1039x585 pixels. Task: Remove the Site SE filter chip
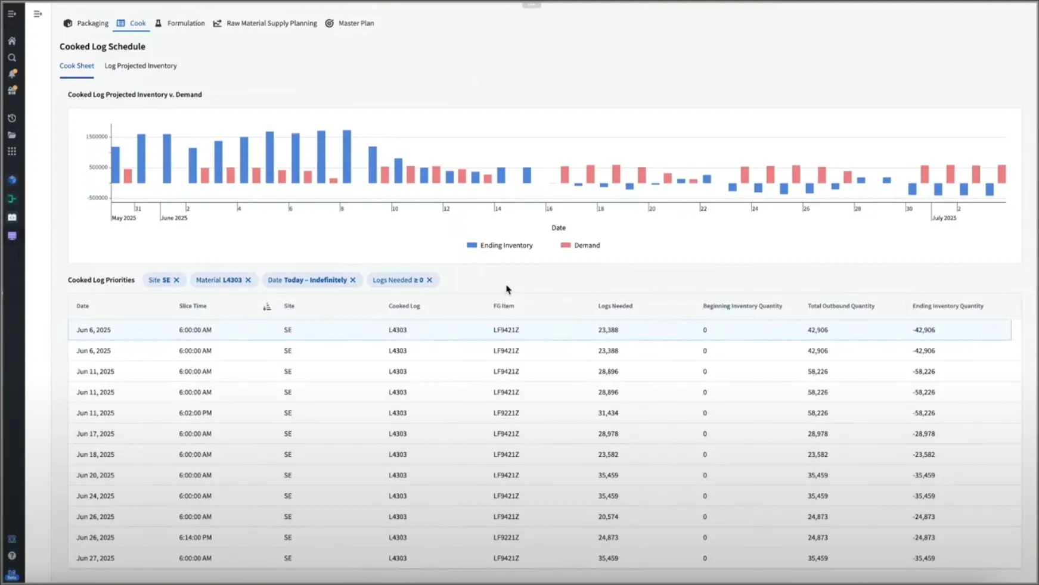(x=176, y=280)
